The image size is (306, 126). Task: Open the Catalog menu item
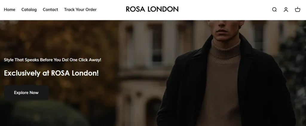click(x=29, y=10)
